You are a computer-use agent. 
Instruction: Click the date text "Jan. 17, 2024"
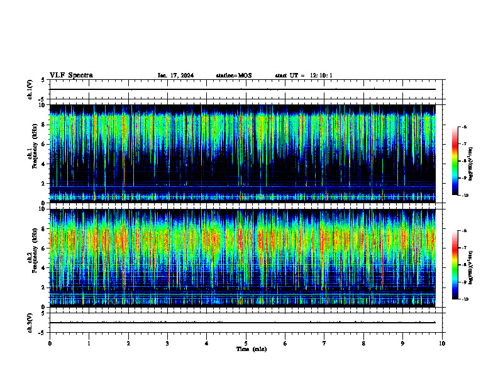click(x=175, y=75)
